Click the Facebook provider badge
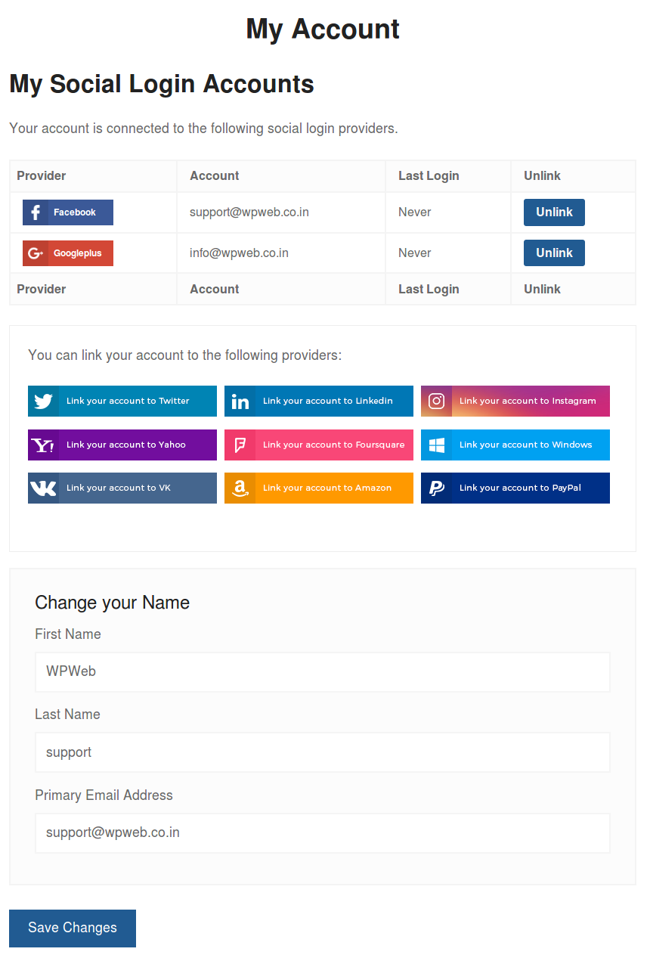The height and width of the screenshot is (958, 650). click(x=68, y=212)
